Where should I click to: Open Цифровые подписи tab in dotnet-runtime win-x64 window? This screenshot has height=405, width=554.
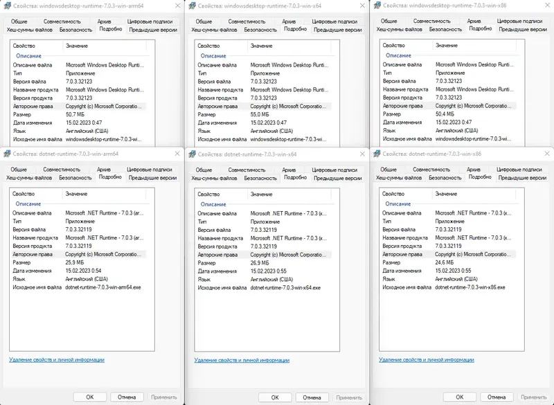pos(334,170)
